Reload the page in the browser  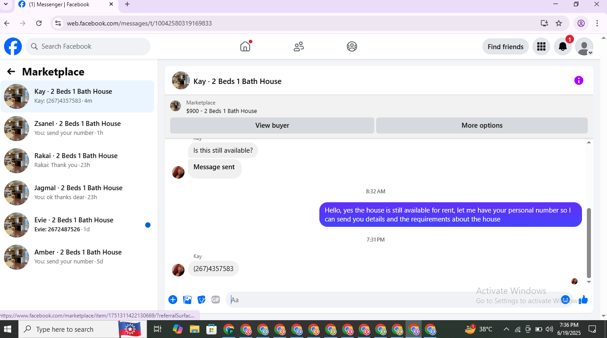(39, 23)
